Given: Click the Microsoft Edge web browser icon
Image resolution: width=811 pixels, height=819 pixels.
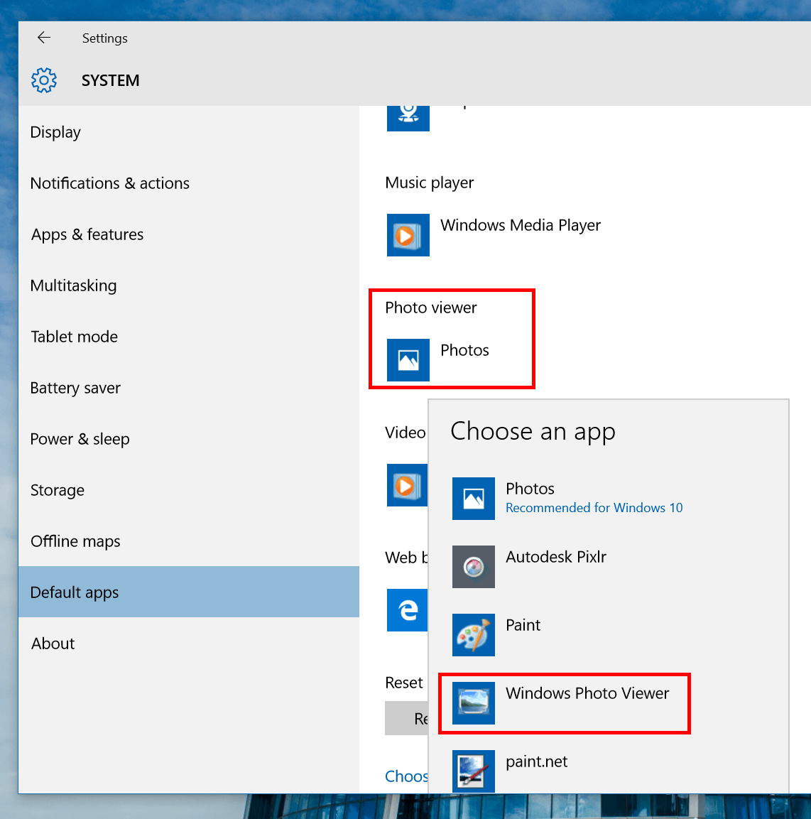Looking at the screenshot, I should point(407,610).
